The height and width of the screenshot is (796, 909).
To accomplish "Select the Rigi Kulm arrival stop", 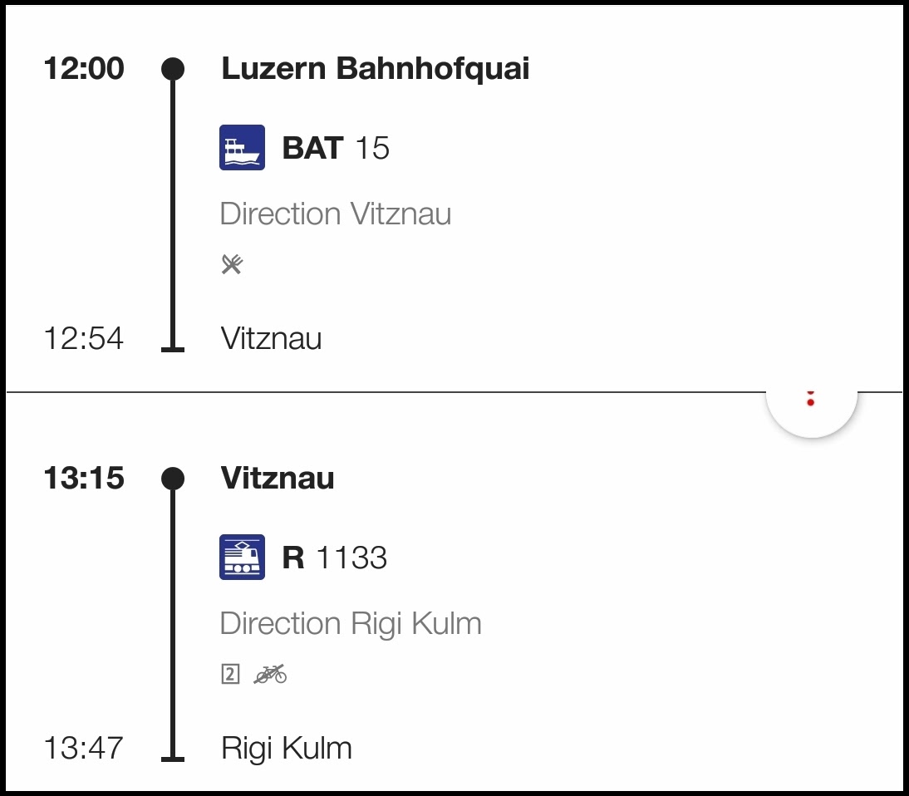I will [286, 749].
